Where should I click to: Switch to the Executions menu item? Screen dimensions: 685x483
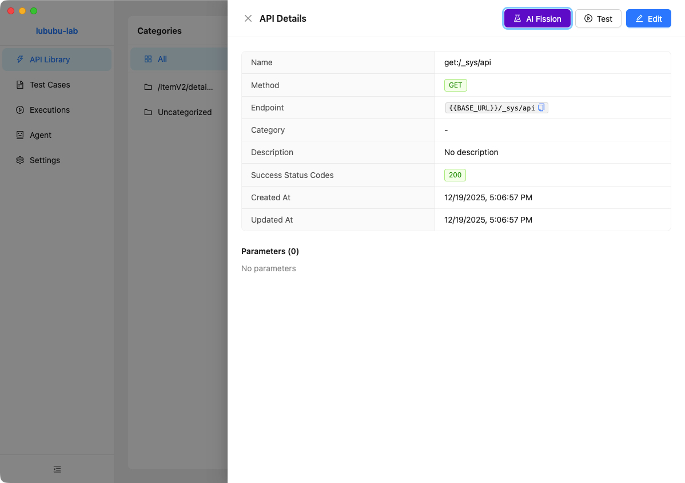(x=50, y=110)
